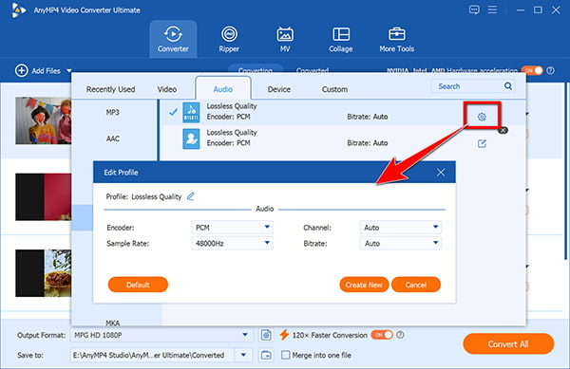Viewport: 570px width, 369px height.
Task: Open the snapshot settings icon beside Output Format
Action: (x=266, y=335)
